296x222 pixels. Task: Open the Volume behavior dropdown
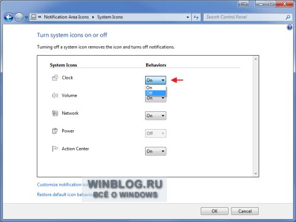click(x=156, y=99)
